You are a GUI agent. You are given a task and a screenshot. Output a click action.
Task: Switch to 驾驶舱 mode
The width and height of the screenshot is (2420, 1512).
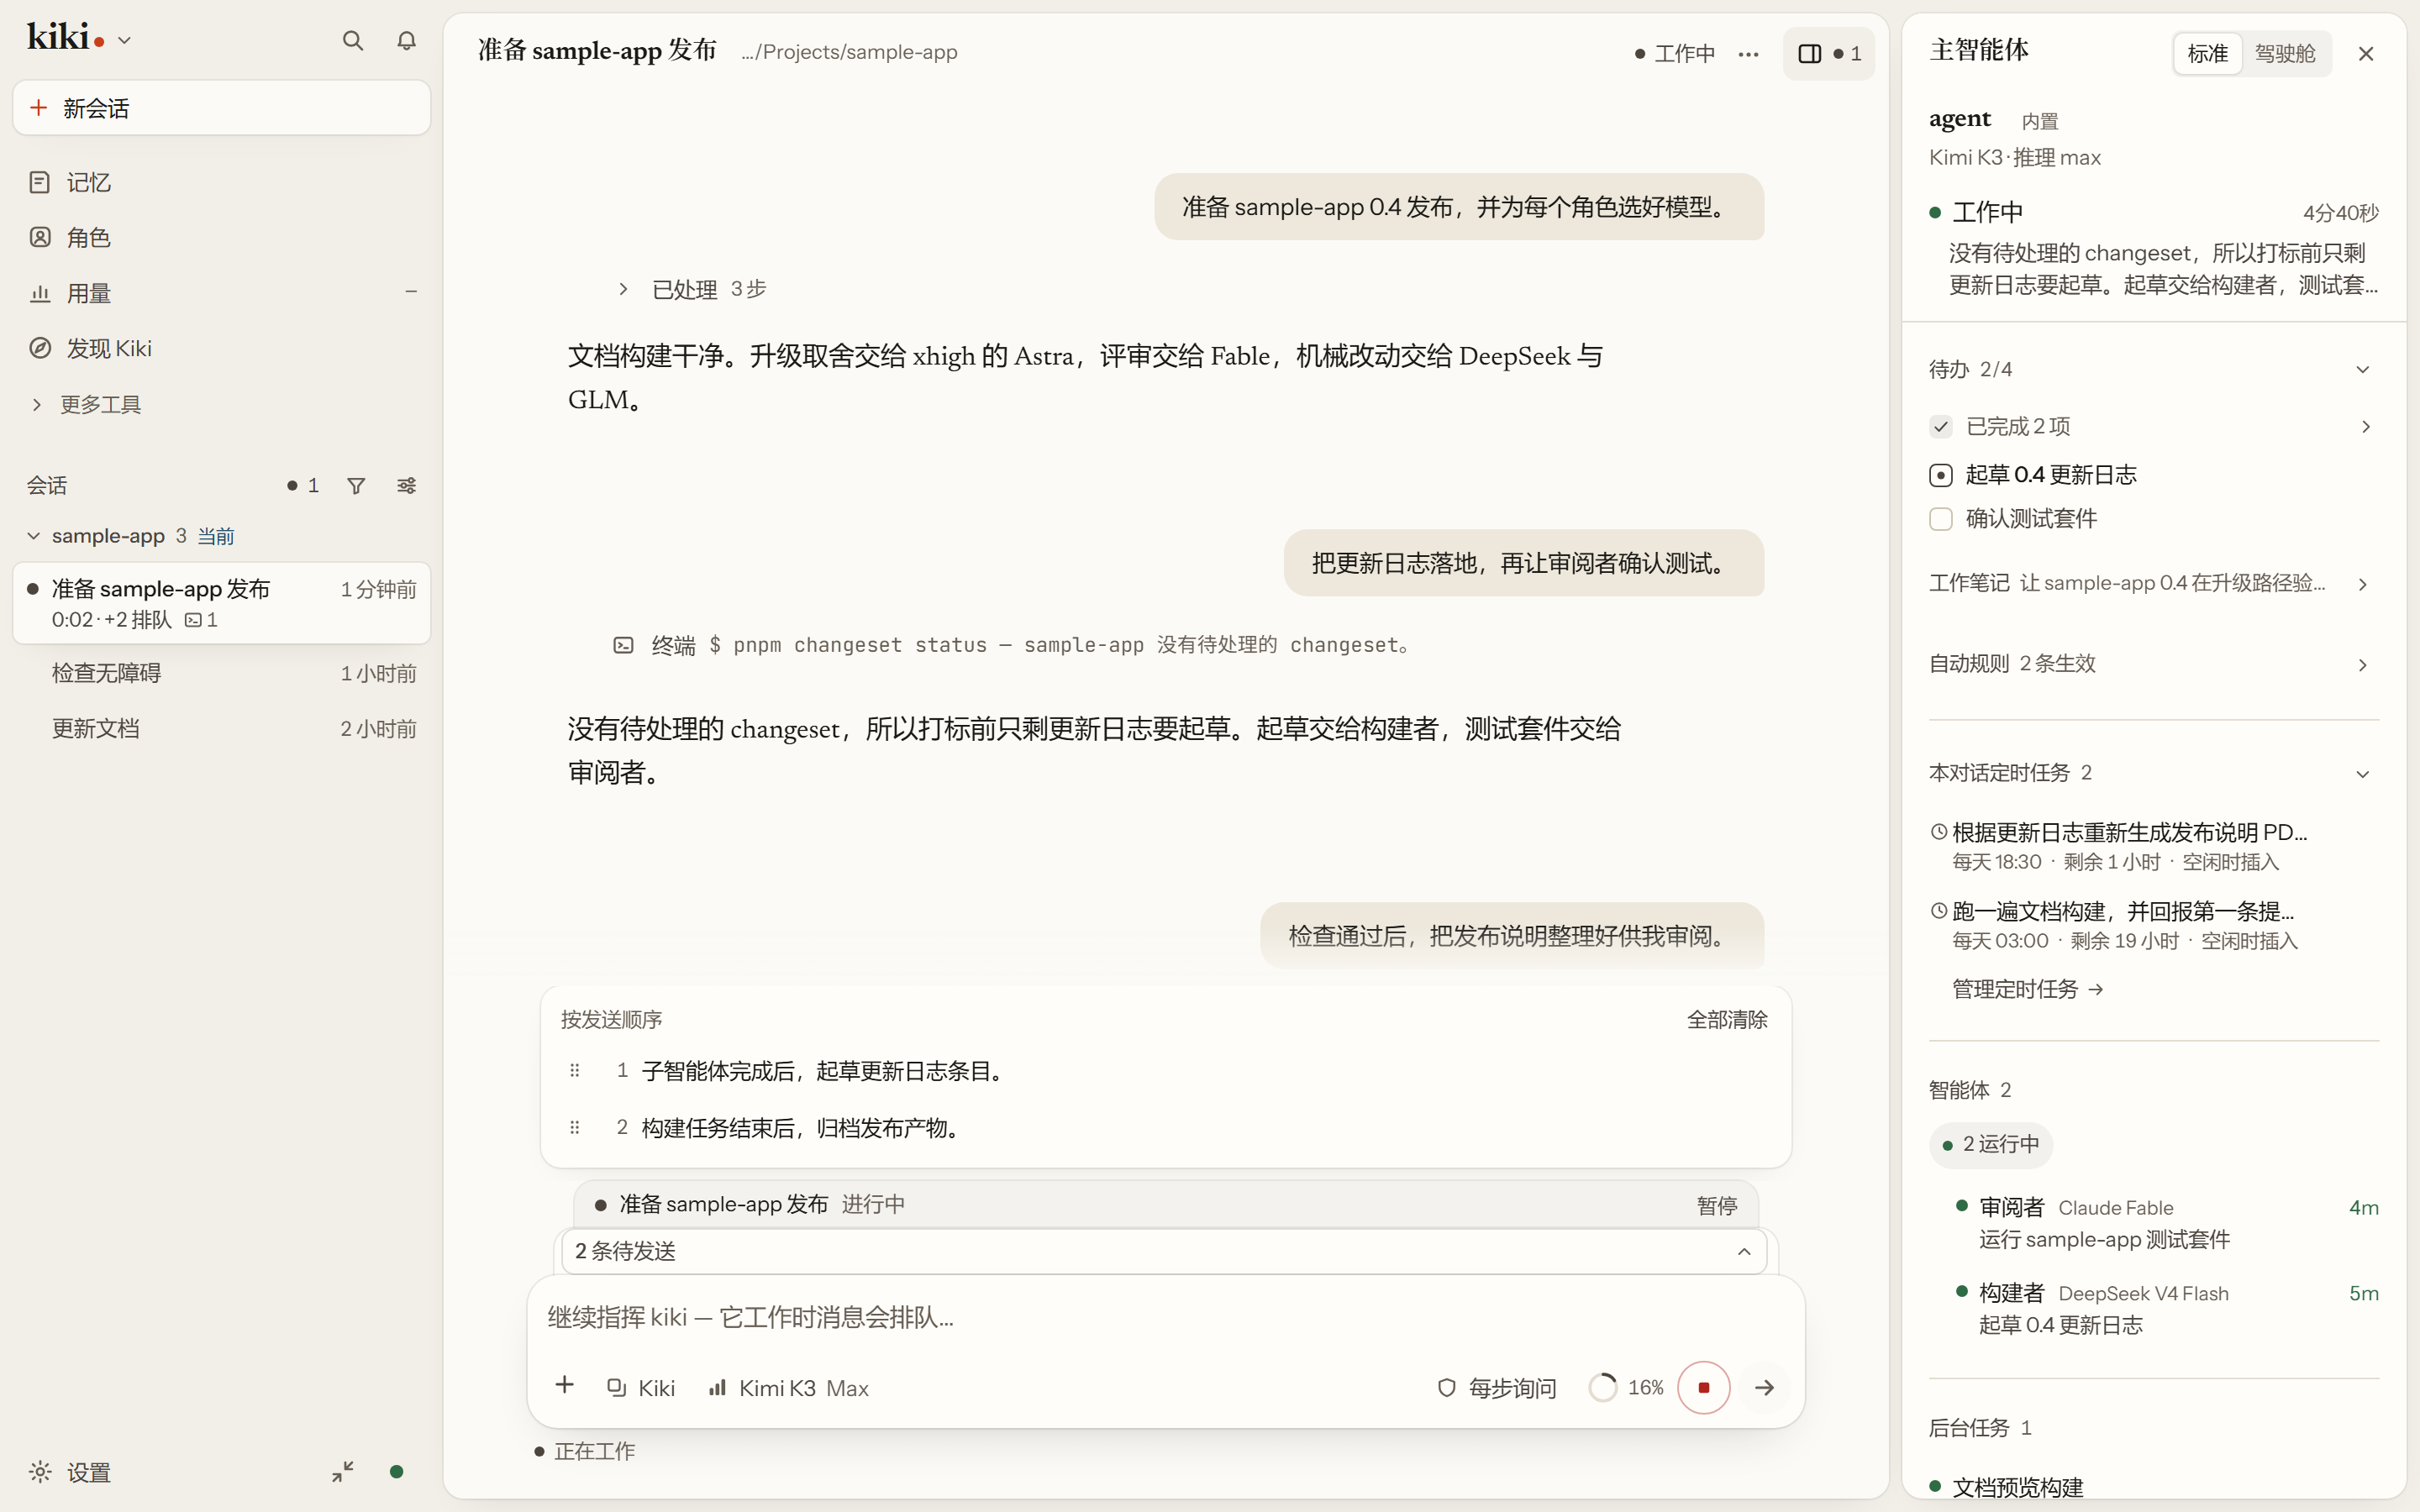(2285, 53)
